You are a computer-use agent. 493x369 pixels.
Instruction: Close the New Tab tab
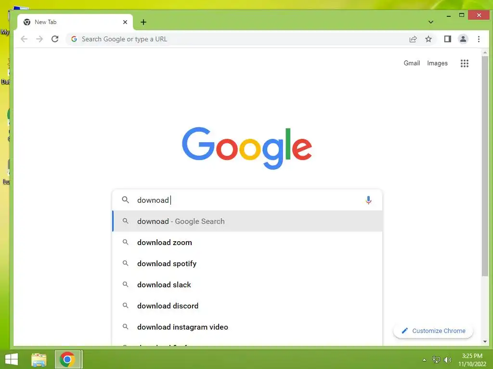[x=125, y=22]
